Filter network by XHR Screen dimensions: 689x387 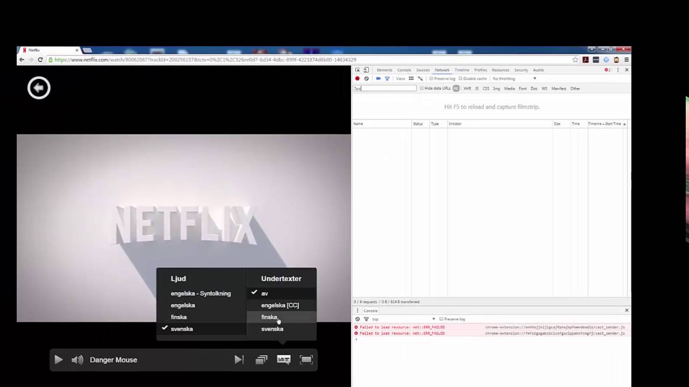[467, 88]
